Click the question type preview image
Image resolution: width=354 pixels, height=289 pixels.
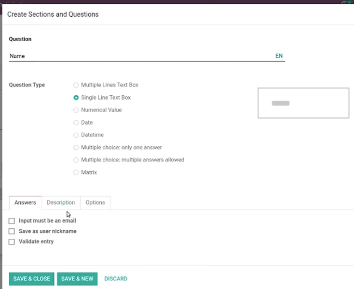(303, 103)
